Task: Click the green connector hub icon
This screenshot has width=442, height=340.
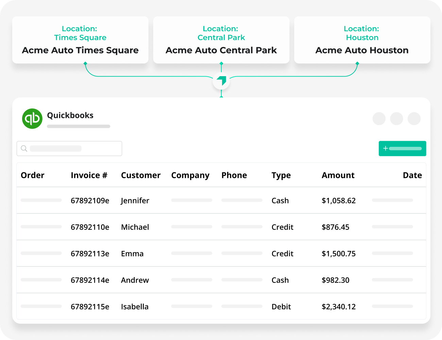Action: point(221,81)
